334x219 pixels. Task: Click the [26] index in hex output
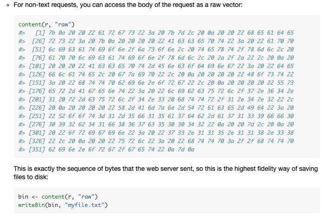[39, 41]
